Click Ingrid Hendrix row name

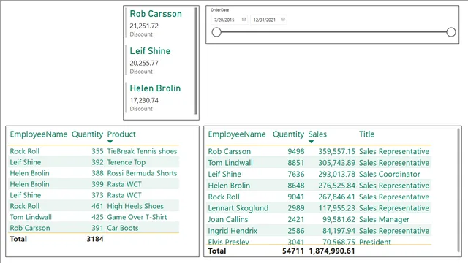click(233, 231)
